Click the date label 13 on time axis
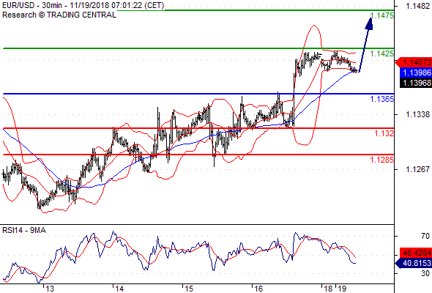Image resolution: width=432 pixels, height=293 pixels. coord(50,289)
